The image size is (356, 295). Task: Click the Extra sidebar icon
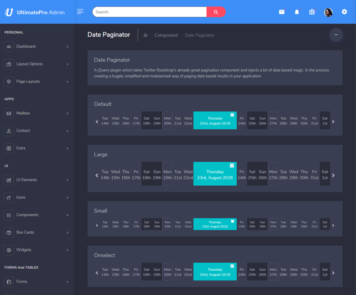pos(9,148)
